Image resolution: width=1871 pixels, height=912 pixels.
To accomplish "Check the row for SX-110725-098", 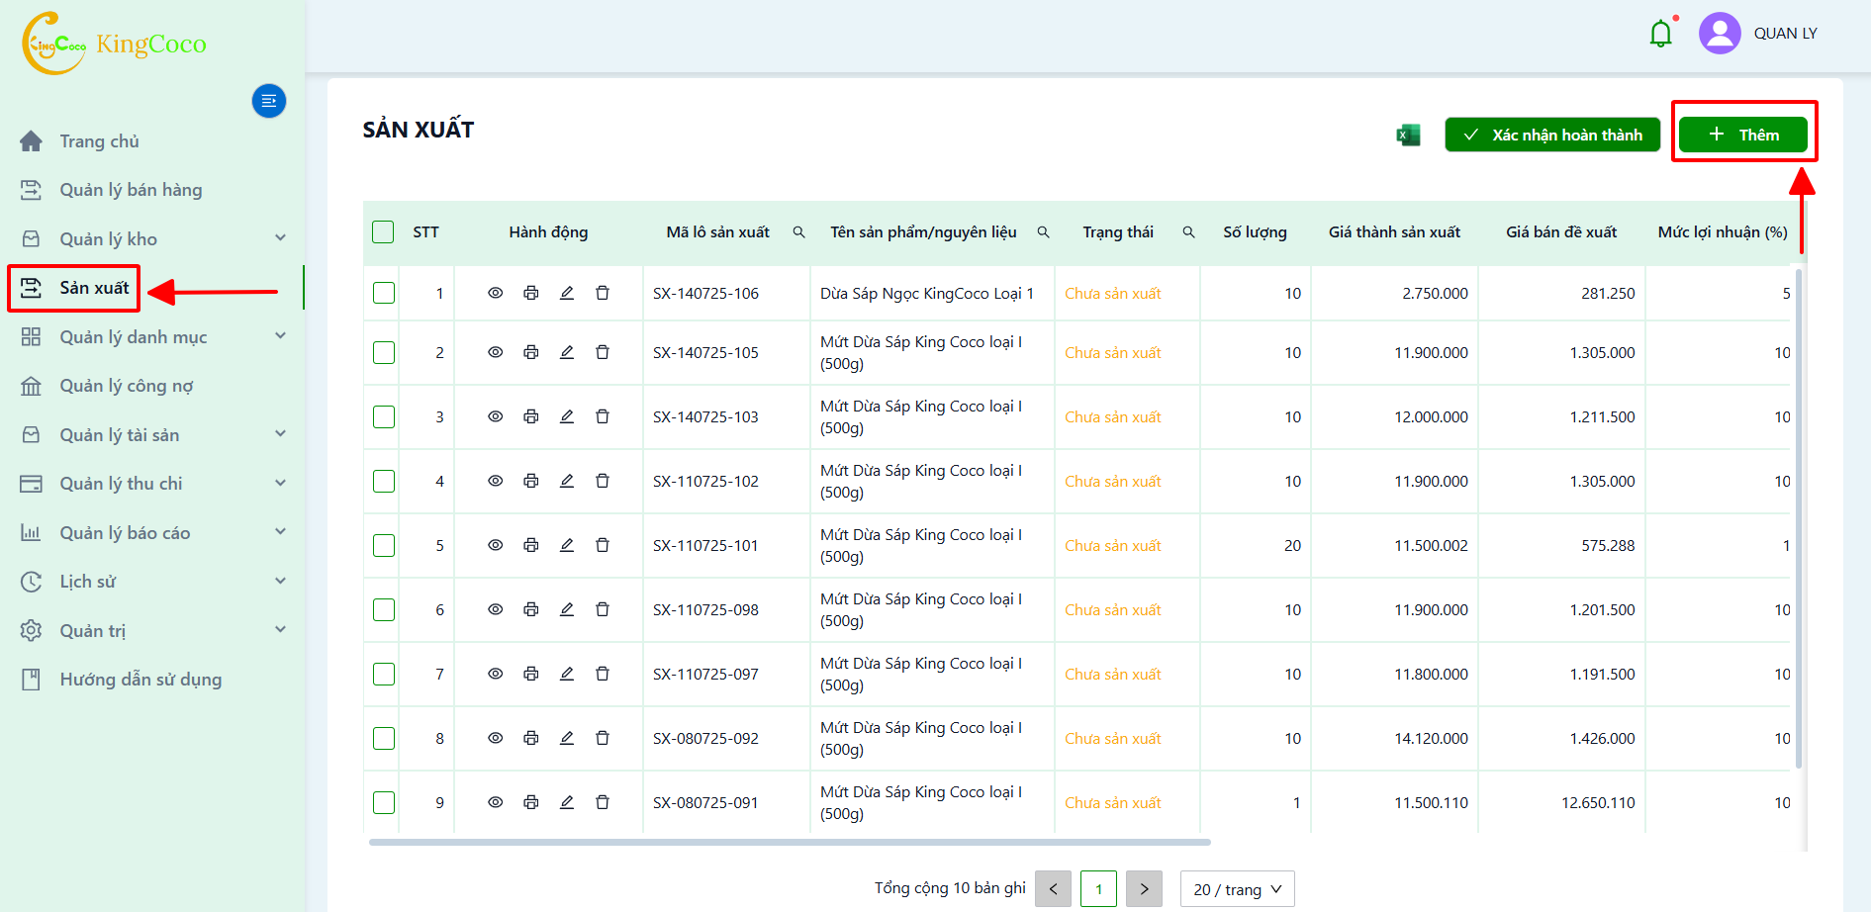I will 384,609.
